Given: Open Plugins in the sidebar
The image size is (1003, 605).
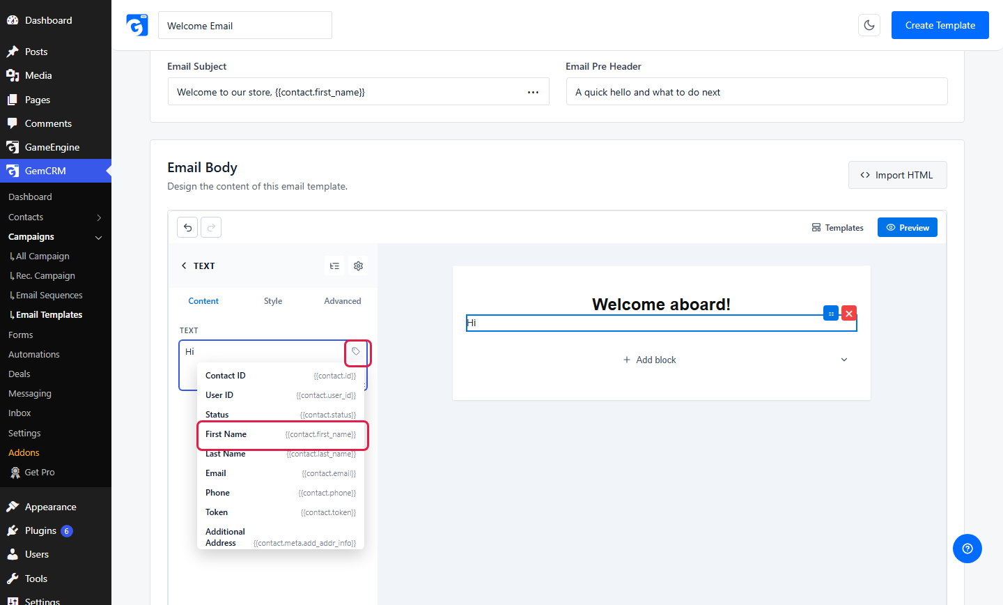Looking at the screenshot, I should [x=40, y=530].
